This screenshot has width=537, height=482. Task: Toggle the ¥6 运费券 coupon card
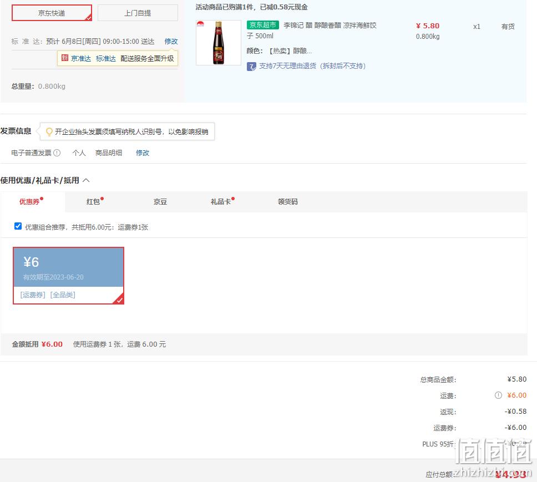(68, 276)
